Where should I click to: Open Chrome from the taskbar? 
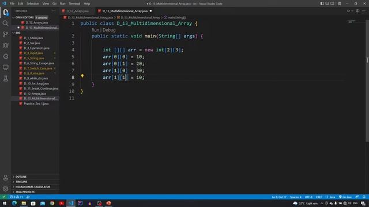click(52, 203)
